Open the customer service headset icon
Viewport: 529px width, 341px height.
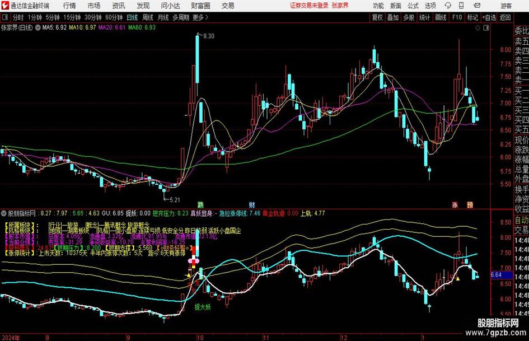point(448,6)
